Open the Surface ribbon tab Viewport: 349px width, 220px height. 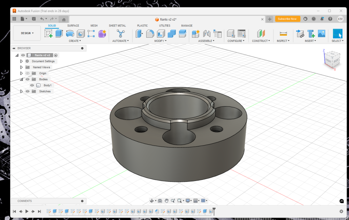click(73, 25)
